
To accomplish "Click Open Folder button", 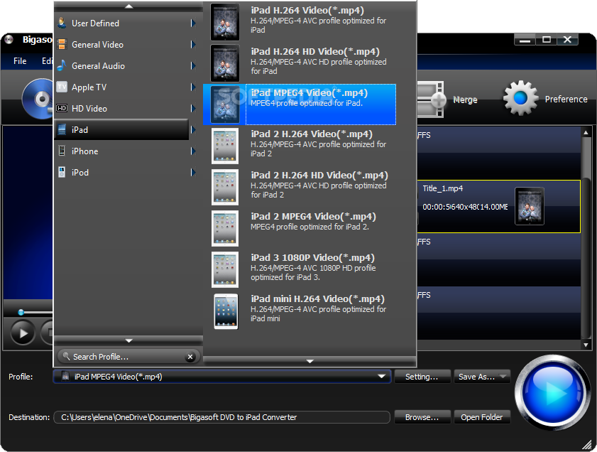I will coord(482,417).
